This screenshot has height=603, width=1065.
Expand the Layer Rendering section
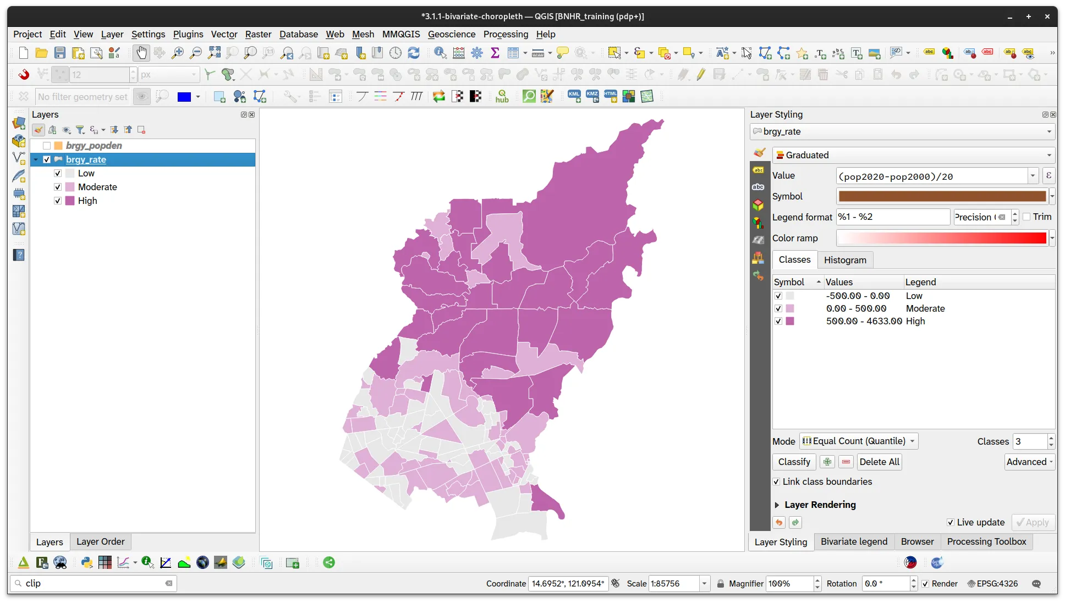[x=777, y=505]
